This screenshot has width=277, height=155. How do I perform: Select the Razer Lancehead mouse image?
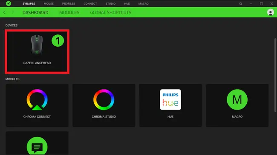click(x=37, y=45)
